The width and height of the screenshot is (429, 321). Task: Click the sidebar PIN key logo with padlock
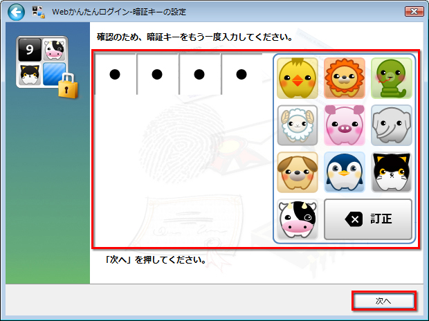(x=47, y=67)
